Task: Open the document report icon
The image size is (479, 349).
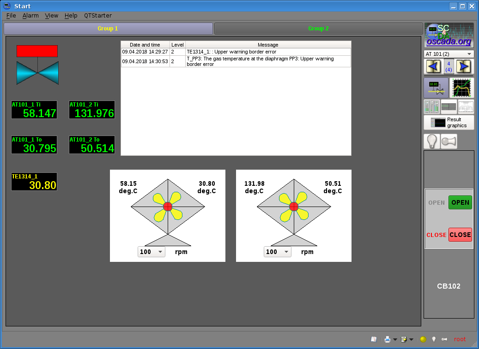Action: point(466,106)
